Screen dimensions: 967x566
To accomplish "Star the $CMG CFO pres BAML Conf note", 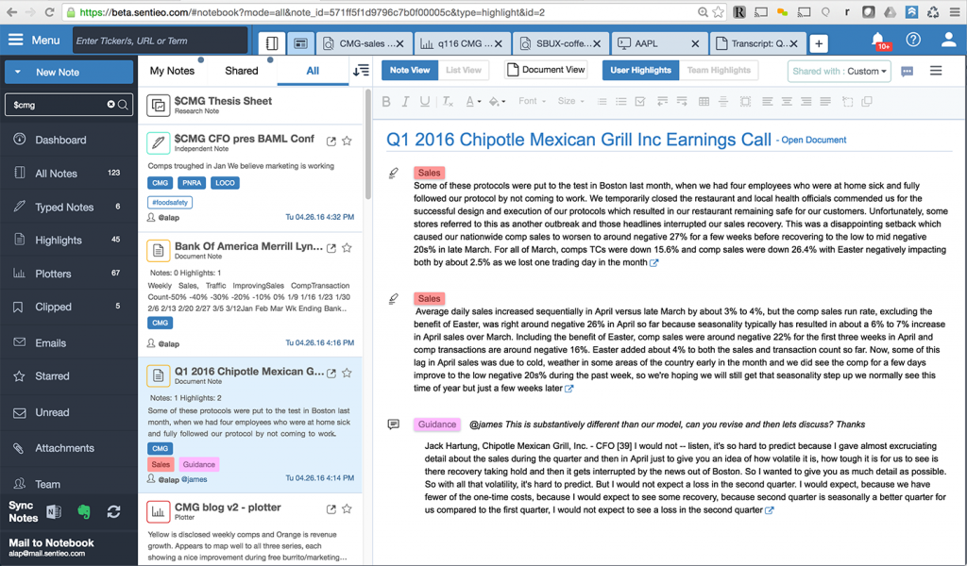I will pyautogui.click(x=348, y=141).
